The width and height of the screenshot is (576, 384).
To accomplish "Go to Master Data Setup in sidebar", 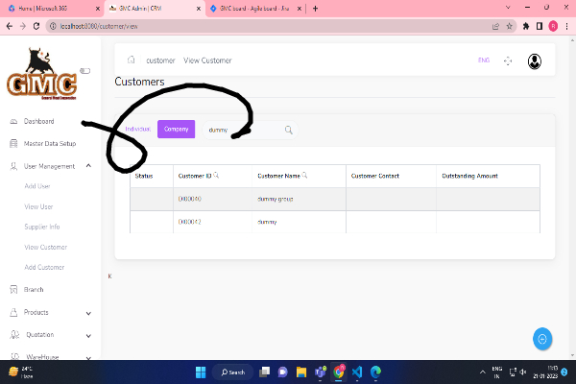I will 50,144.
